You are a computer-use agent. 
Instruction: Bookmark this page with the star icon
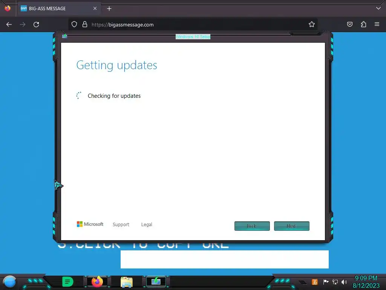[312, 25]
